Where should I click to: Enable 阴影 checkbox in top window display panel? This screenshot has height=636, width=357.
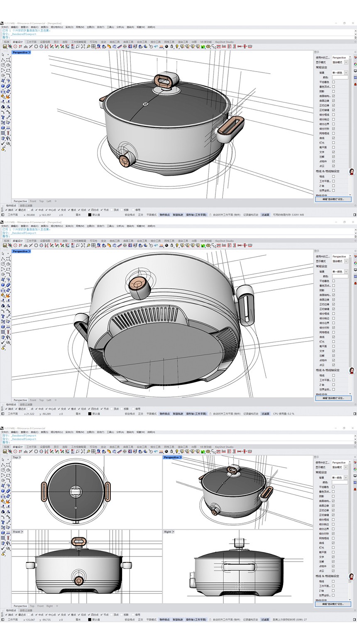[333, 92]
